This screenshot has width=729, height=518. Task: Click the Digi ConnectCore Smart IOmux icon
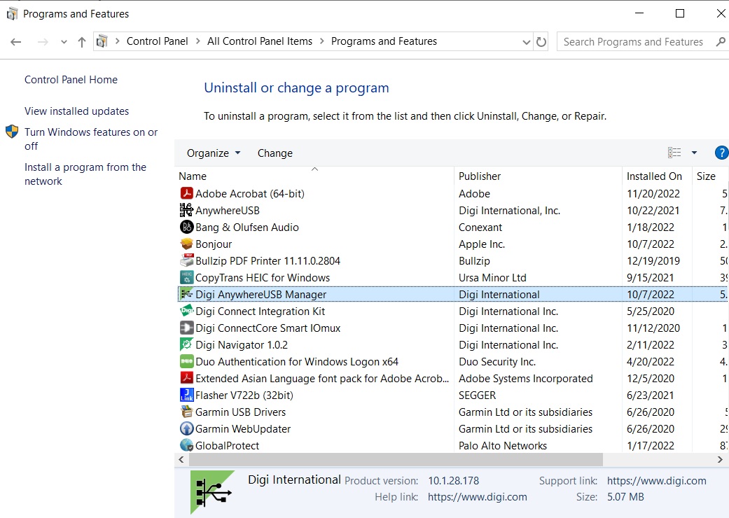pos(186,328)
